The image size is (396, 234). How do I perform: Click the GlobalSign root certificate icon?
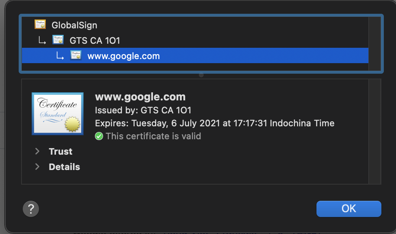[x=40, y=25]
